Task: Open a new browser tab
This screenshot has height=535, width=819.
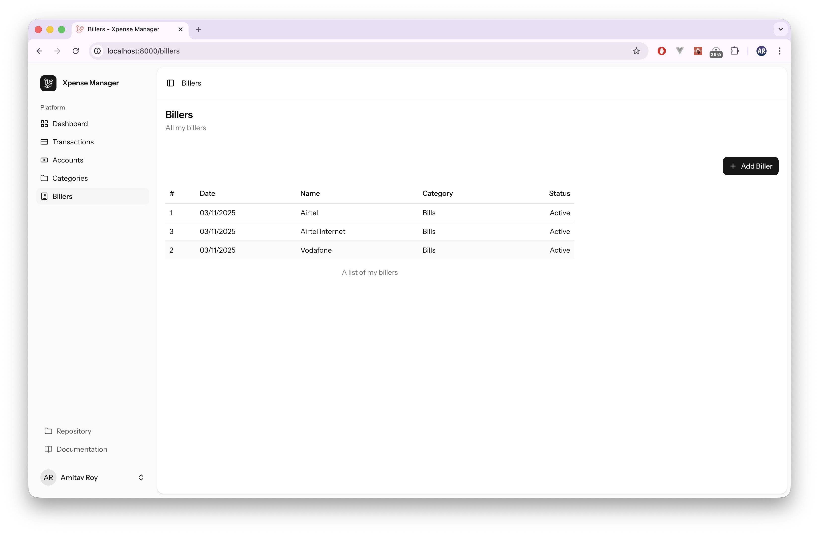Action: [x=198, y=29]
